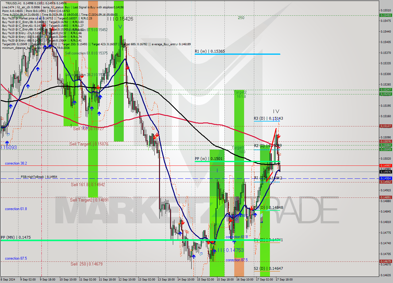Click the 'Sell Target2 | 0.14891' label

[x=89, y=200]
